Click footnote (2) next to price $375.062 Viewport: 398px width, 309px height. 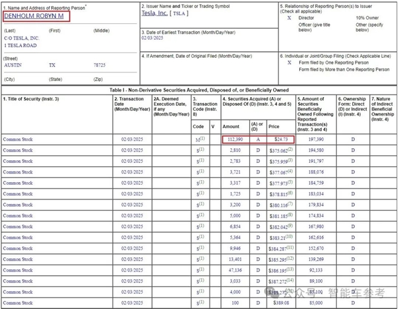[x=291, y=149]
